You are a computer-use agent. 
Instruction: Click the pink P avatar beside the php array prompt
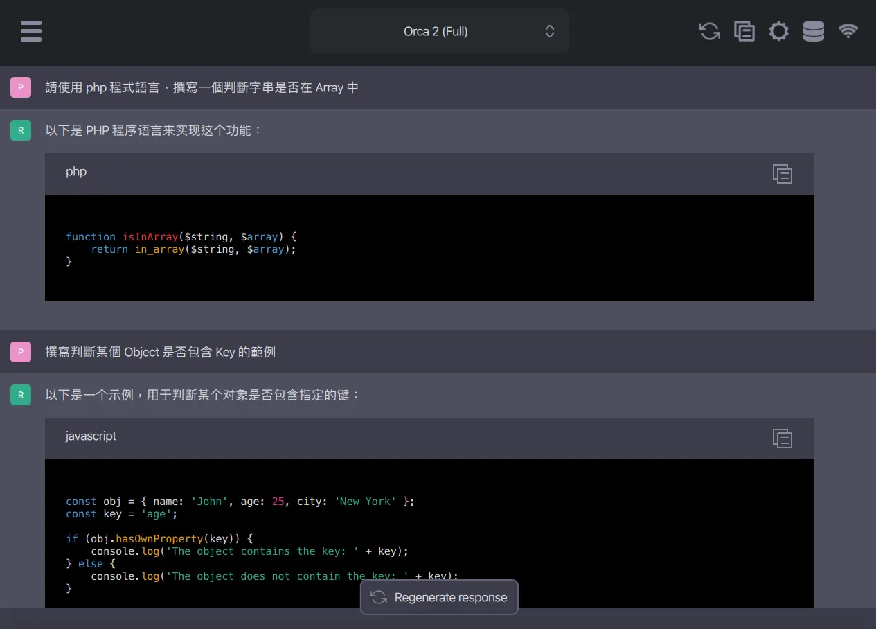click(x=21, y=87)
